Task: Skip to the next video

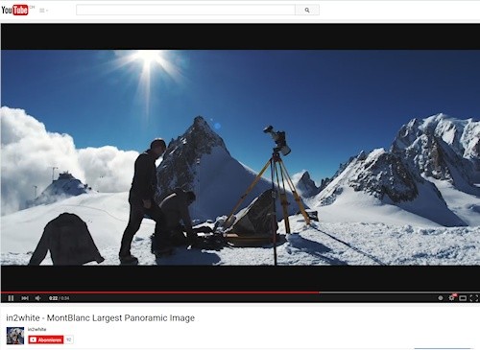Action: point(25,298)
